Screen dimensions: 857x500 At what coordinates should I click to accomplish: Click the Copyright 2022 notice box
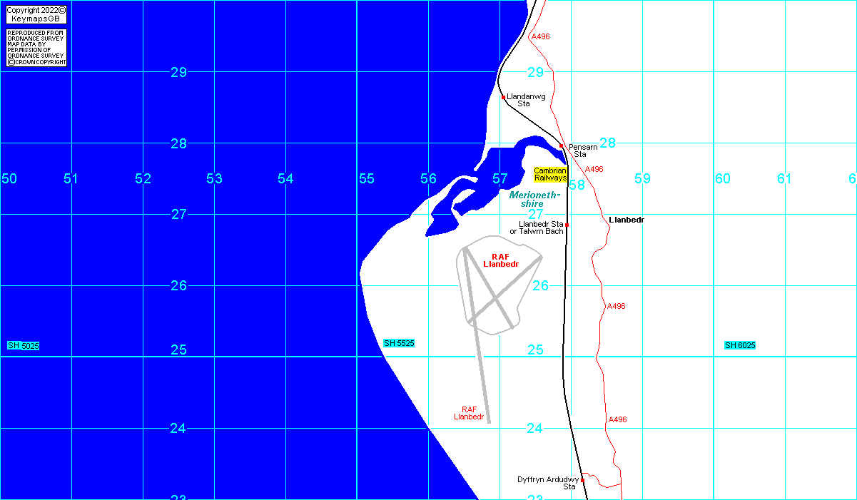coord(36,11)
